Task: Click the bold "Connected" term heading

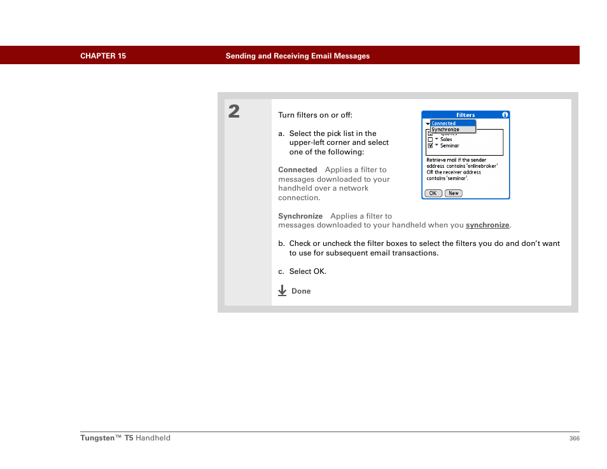Action: (297, 170)
